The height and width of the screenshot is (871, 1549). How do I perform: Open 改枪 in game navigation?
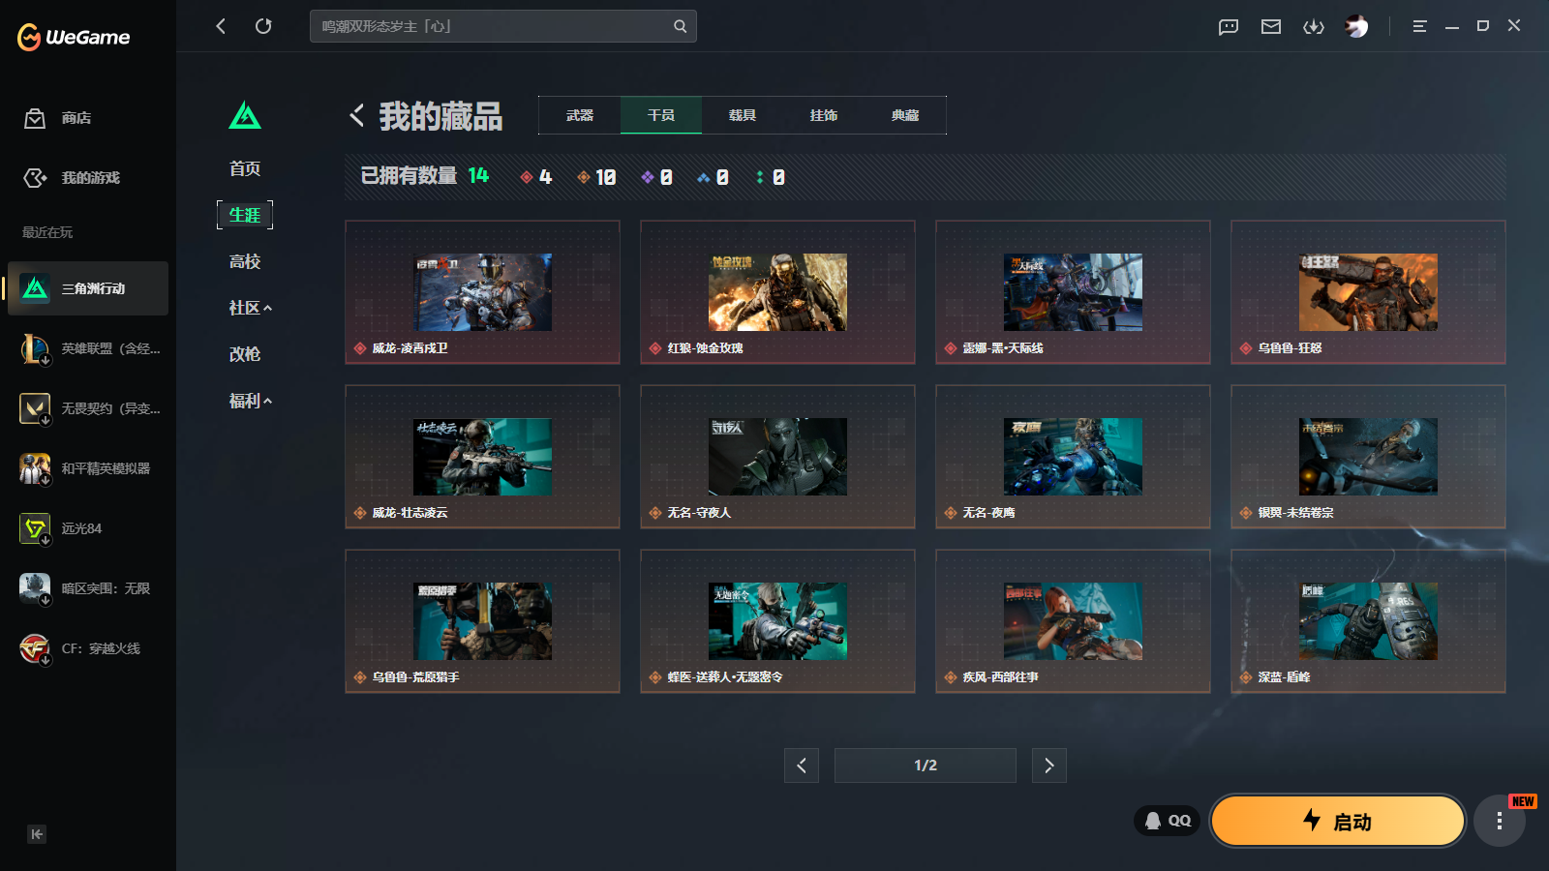point(245,354)
